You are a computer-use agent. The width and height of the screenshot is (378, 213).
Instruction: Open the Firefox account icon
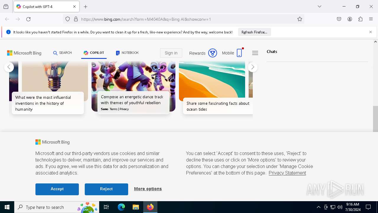tap(350, 19)
